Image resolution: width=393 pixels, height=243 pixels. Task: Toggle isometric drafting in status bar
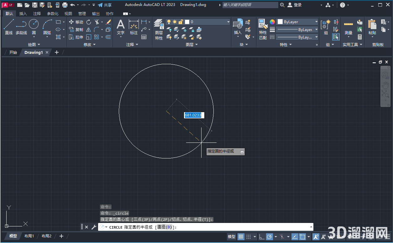(x=282, y=236)
